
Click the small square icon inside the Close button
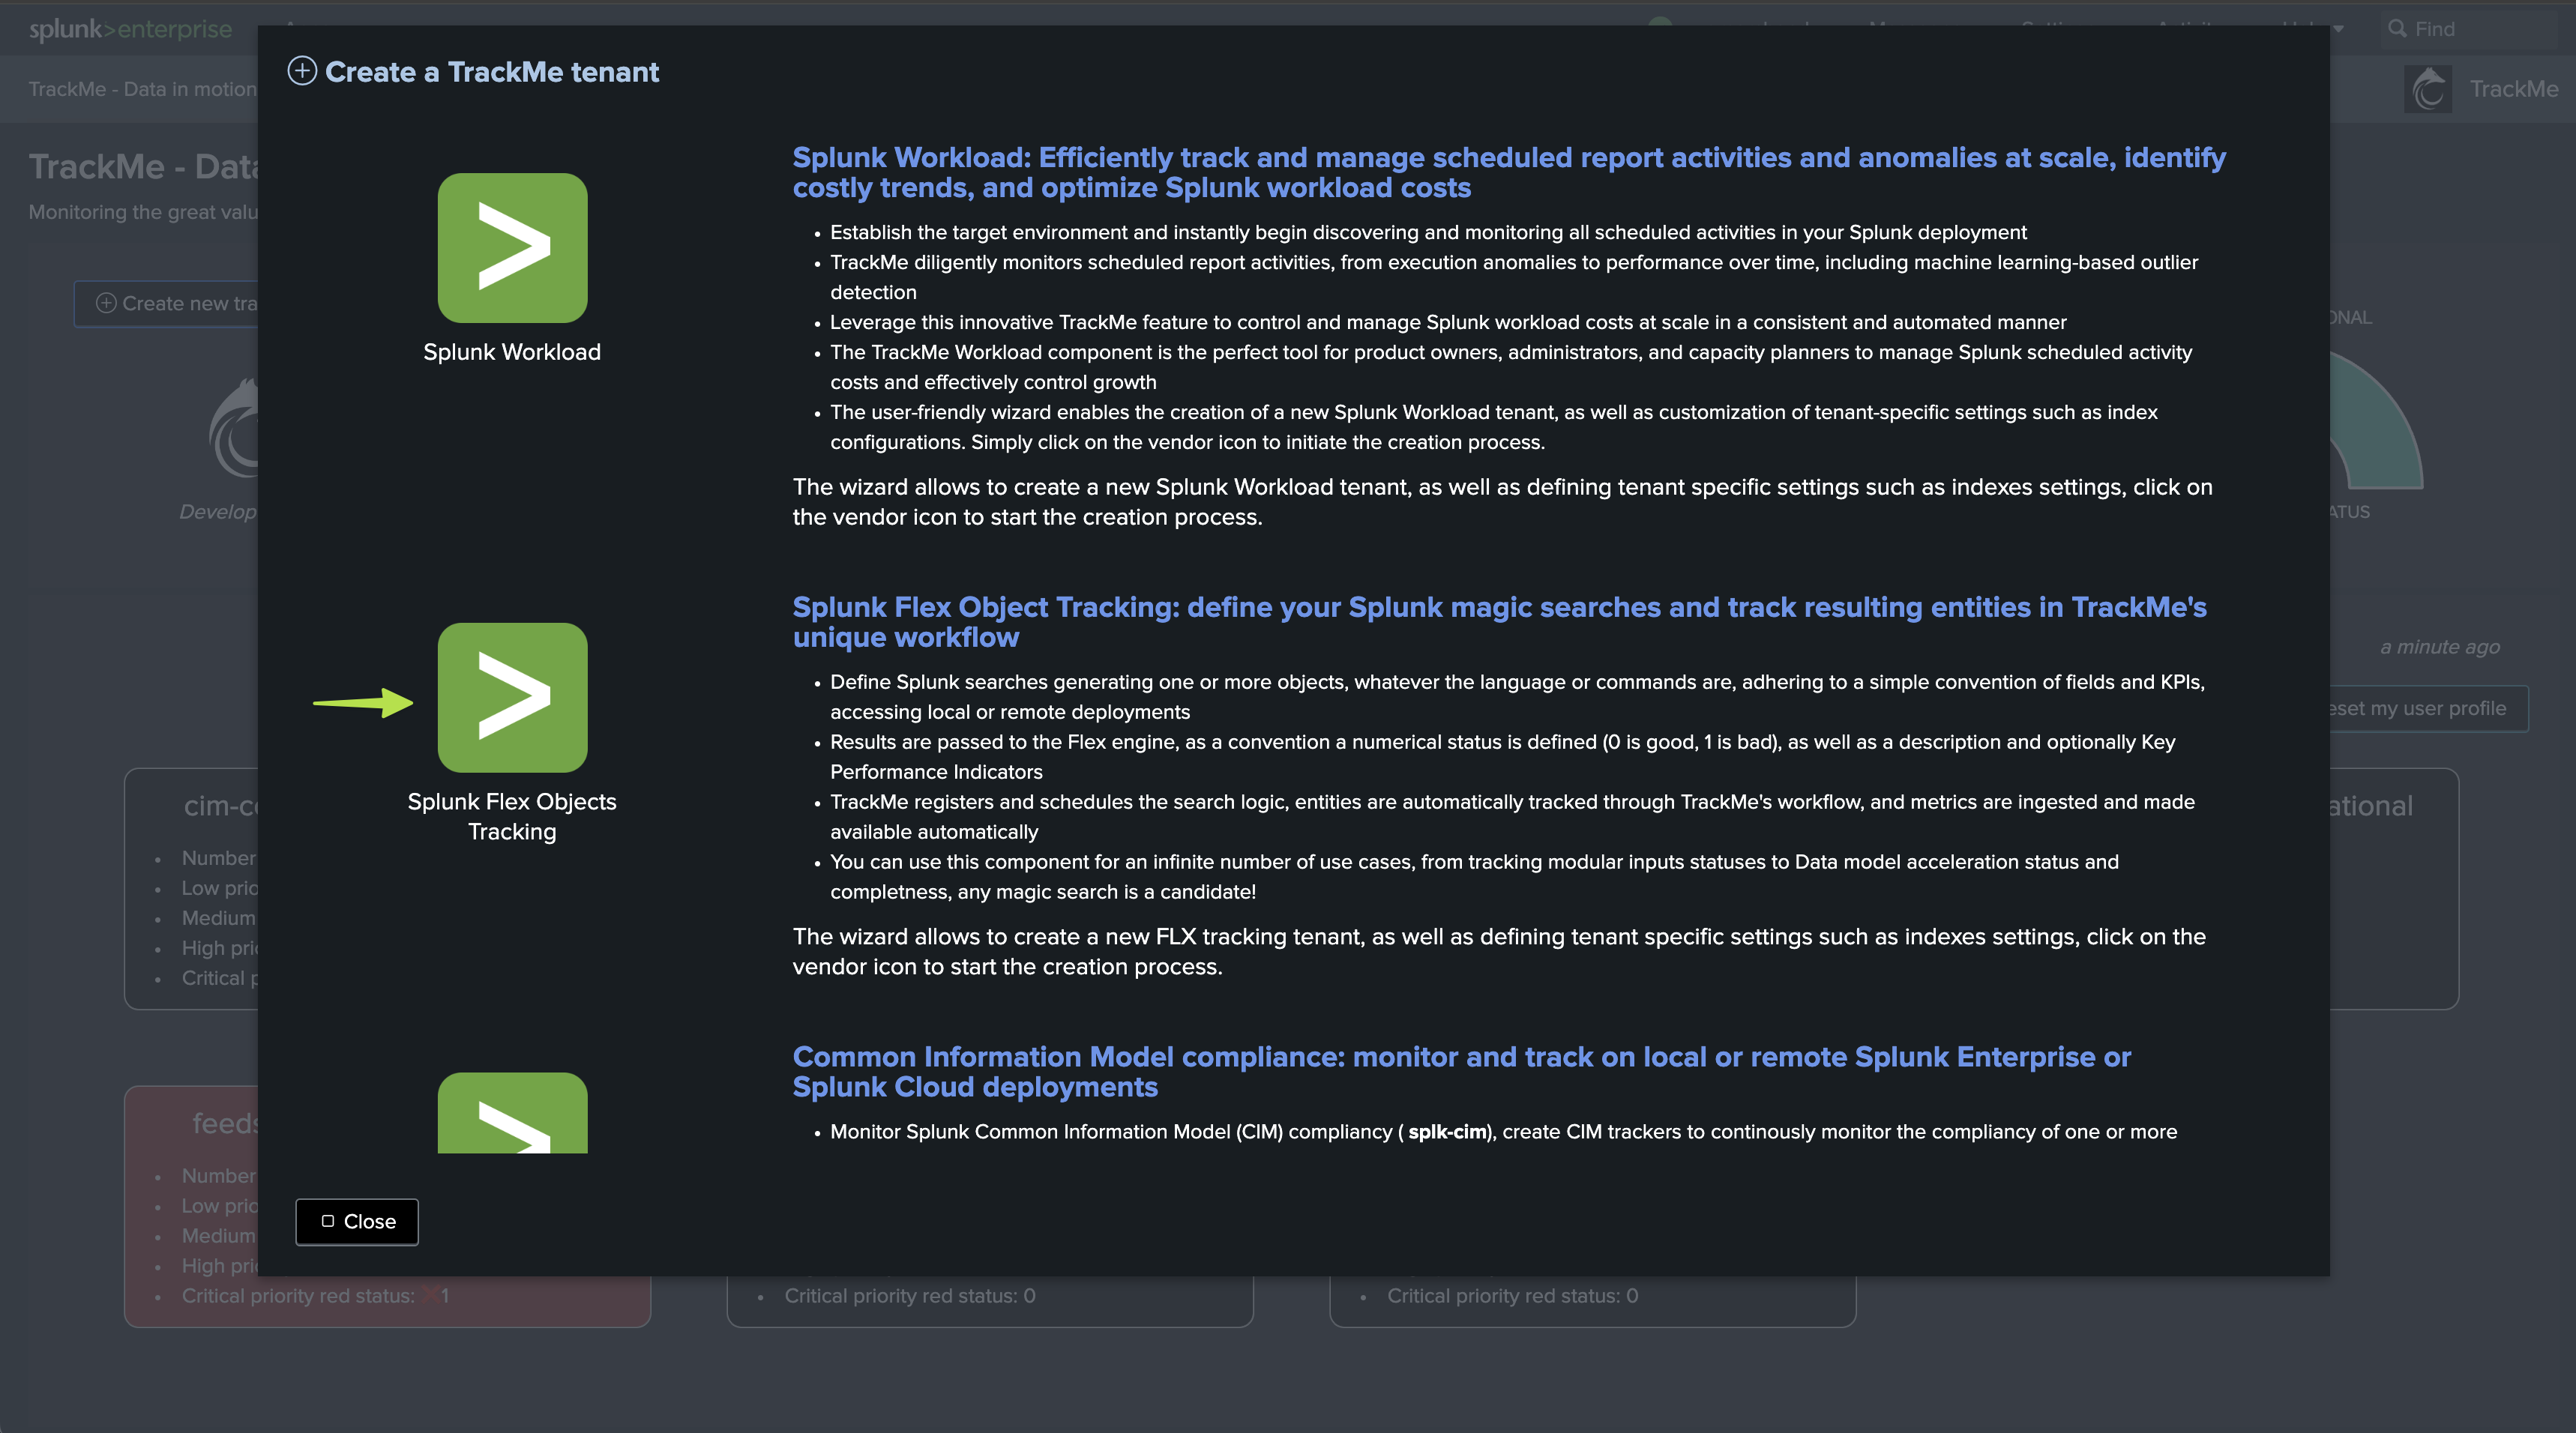tap(327, 1221)
